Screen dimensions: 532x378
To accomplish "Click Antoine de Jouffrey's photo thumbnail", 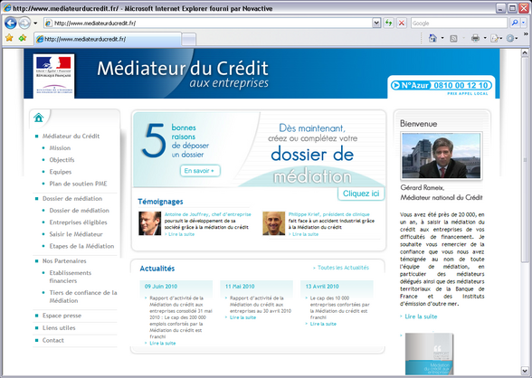I will pos(149,223).
